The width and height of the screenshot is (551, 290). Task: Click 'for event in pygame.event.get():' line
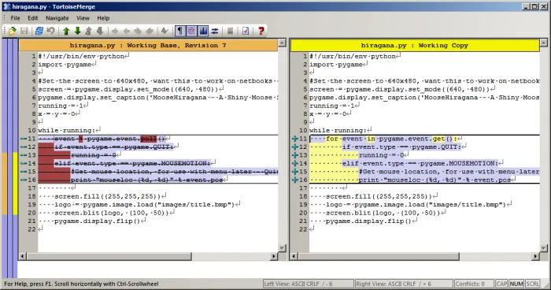(x=391, y=139)
